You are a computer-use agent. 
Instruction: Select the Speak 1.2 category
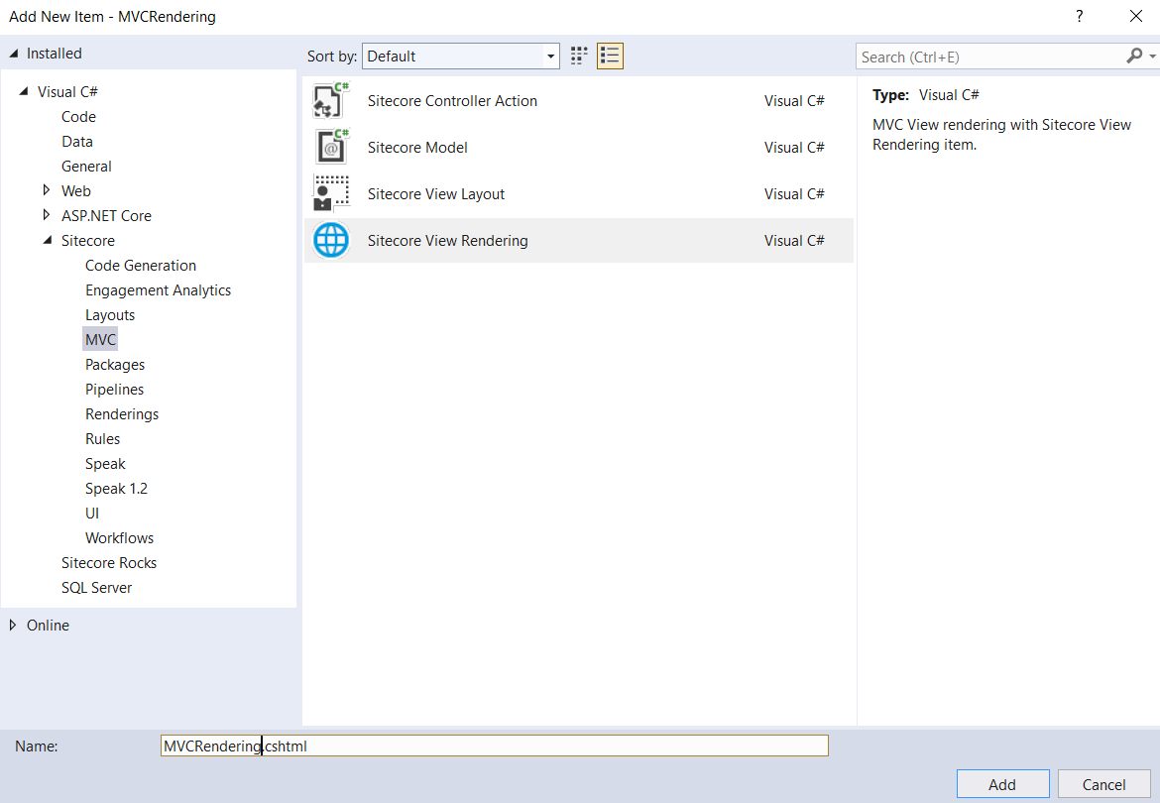click(x=116, y=488)
